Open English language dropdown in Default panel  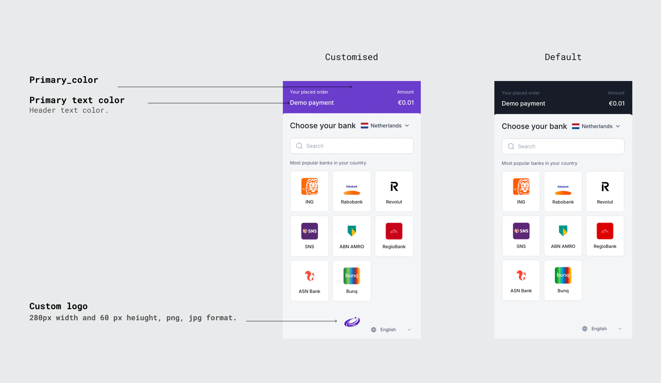[x=602, y=329]
